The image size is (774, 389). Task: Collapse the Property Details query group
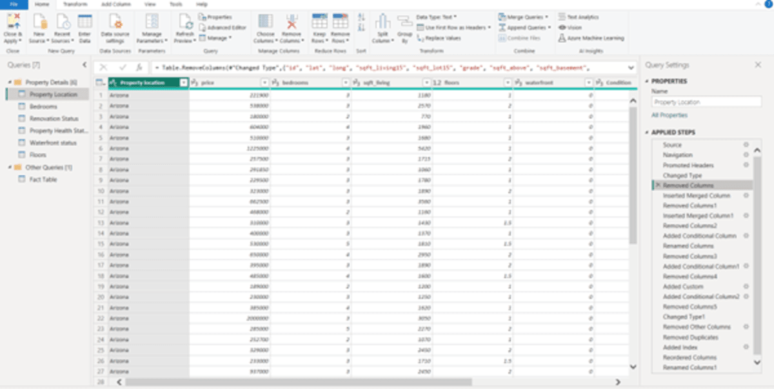(10, 82)
